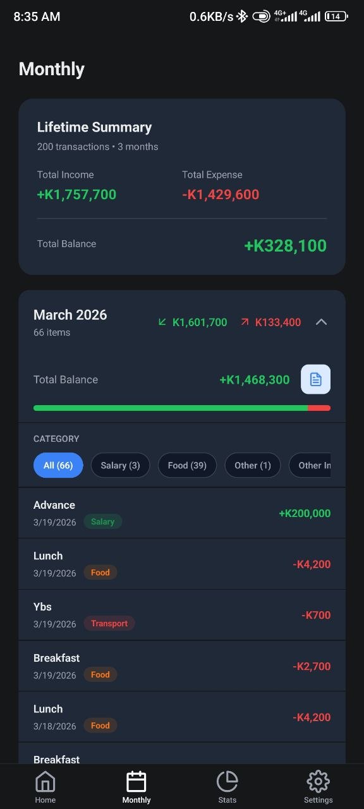Open the Settings gear icon
Image resolution: width=364 pixels, height=809 pixels.
318,781
